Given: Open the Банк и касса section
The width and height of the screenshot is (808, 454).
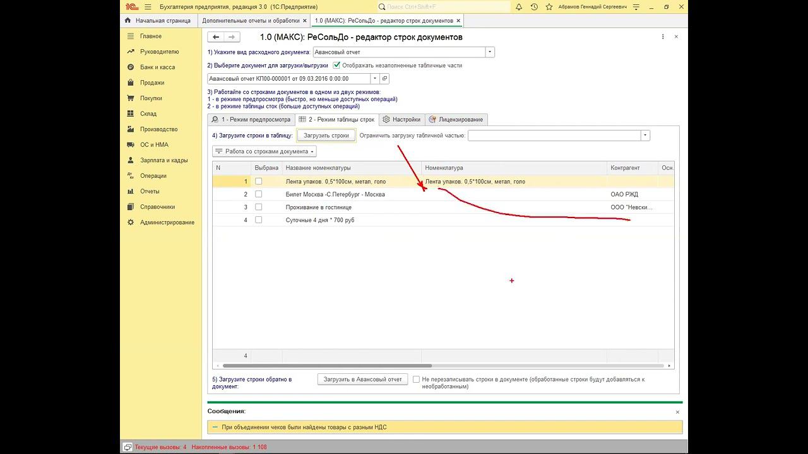Looking at the screenshot, I should click(x=157, y=67).
